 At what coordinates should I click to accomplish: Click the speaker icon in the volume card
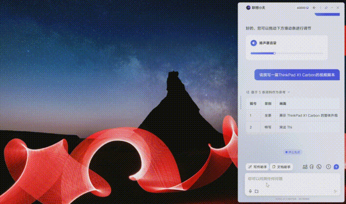[253, 43]
